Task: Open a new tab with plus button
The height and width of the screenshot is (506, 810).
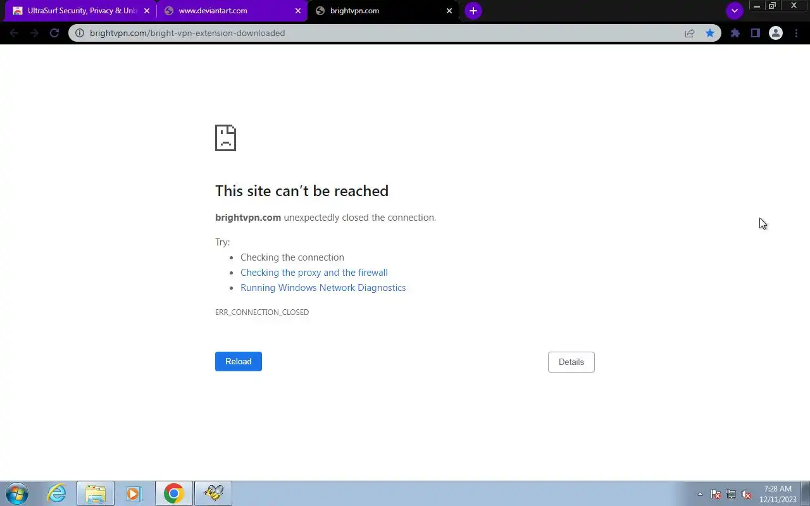Action: (473, 11)
